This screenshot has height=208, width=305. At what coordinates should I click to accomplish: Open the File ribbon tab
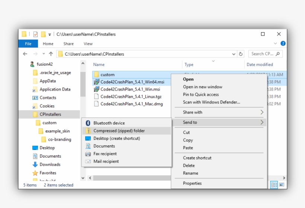[28, 44]
